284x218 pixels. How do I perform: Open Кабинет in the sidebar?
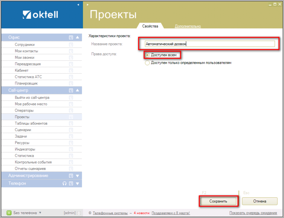click(21, 70)
